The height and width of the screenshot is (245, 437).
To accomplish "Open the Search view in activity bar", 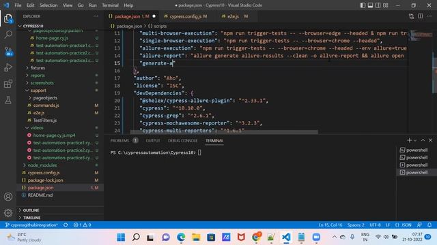I will [x=8, y=35].
